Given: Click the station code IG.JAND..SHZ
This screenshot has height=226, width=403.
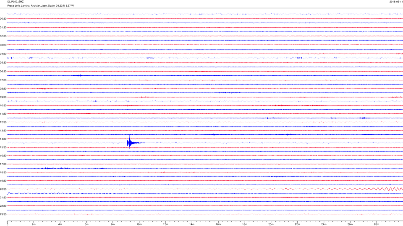Looking at the screenshot, I should pyautogui.click(x=16, y=2).
